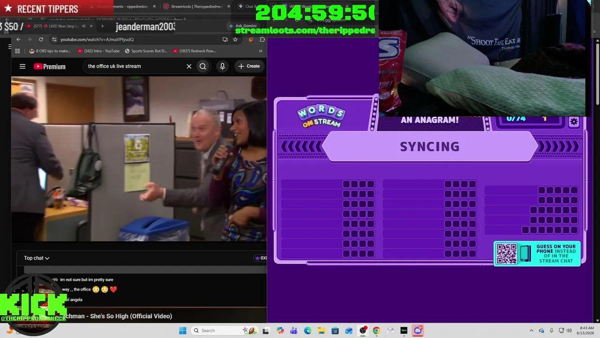600x338 pixels.
Task: Click the YouTube Premium logo
Action: pyautogui.click(x=50, y=67)
